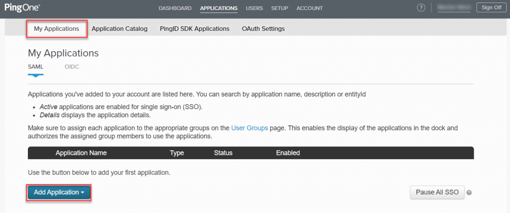Click the Pause All SSO button

pos(437,192)
